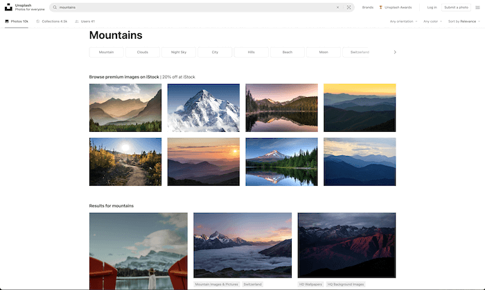Open the Users 41 tab
485x290 pixels.
click(85, 22)
